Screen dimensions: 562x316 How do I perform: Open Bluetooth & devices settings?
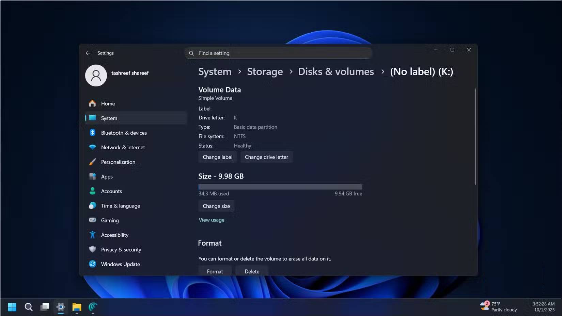pos(124,133)
